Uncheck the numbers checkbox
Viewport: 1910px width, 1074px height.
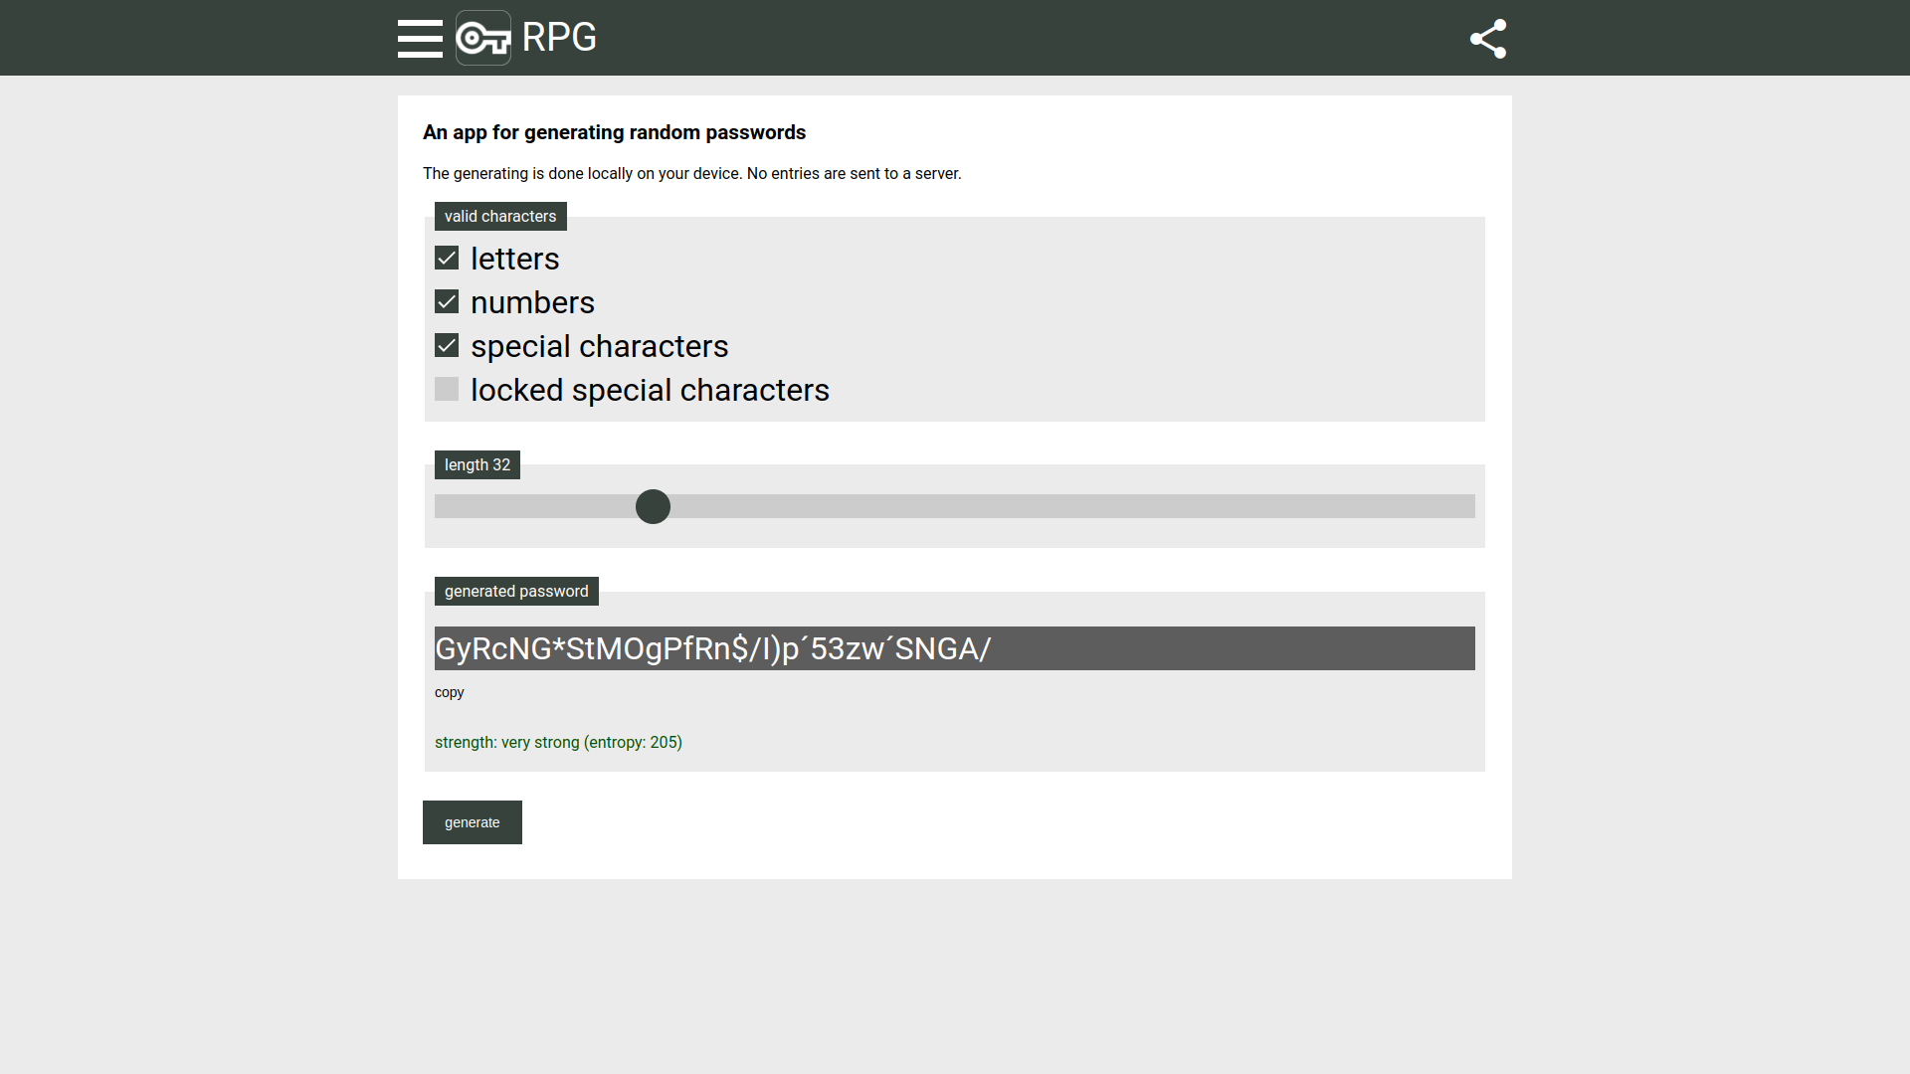447,302
